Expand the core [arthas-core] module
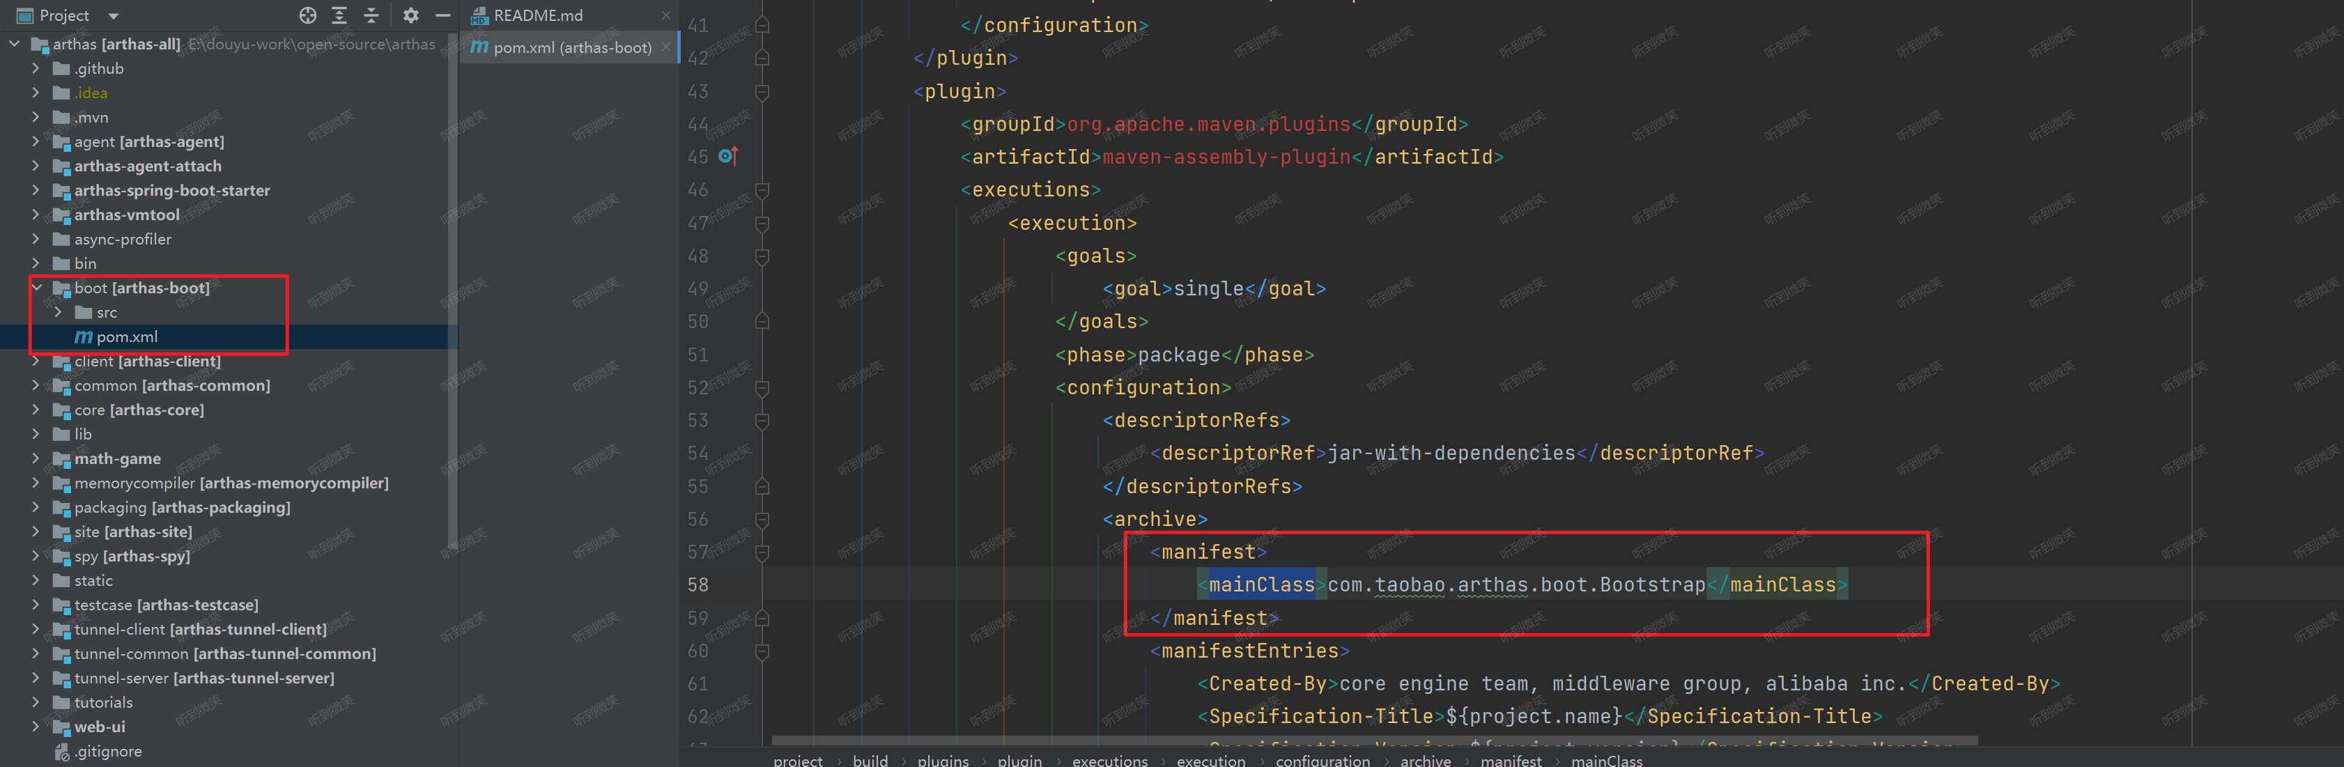The height and width of the screenshot is (767, 2344). [x=36, y=410]
